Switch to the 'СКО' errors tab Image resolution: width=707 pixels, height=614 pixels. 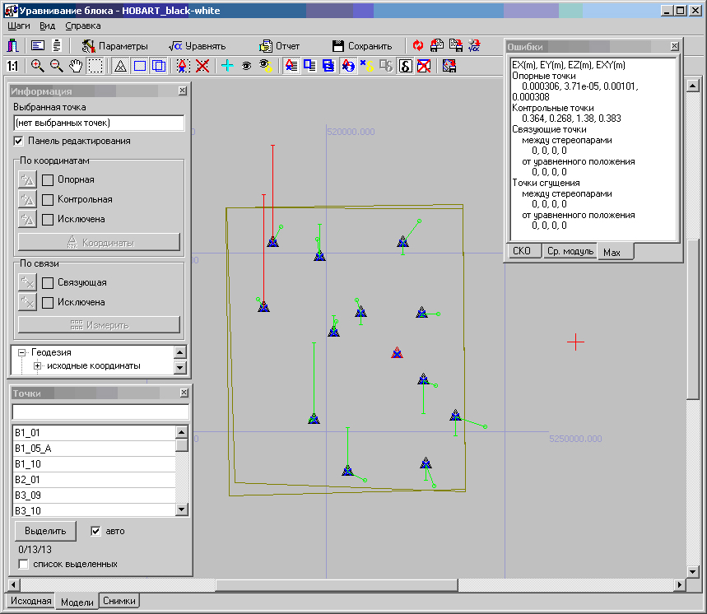pos(521,251)
